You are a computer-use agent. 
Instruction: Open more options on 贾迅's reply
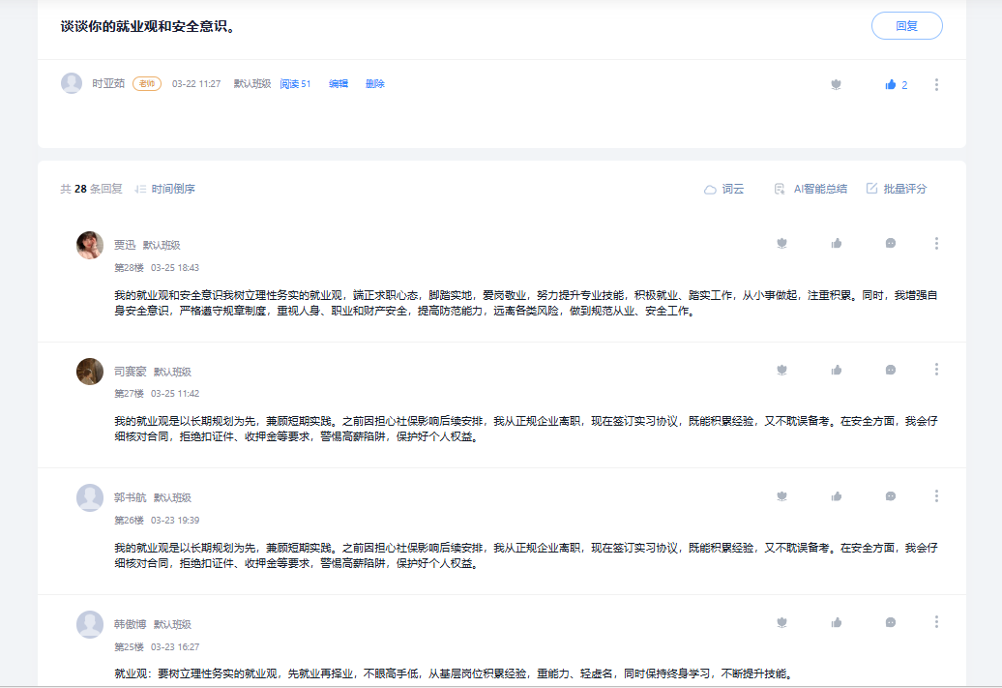pyautogui.click(x=936, y=243)
